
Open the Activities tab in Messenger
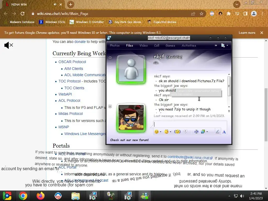pos(189,46)
